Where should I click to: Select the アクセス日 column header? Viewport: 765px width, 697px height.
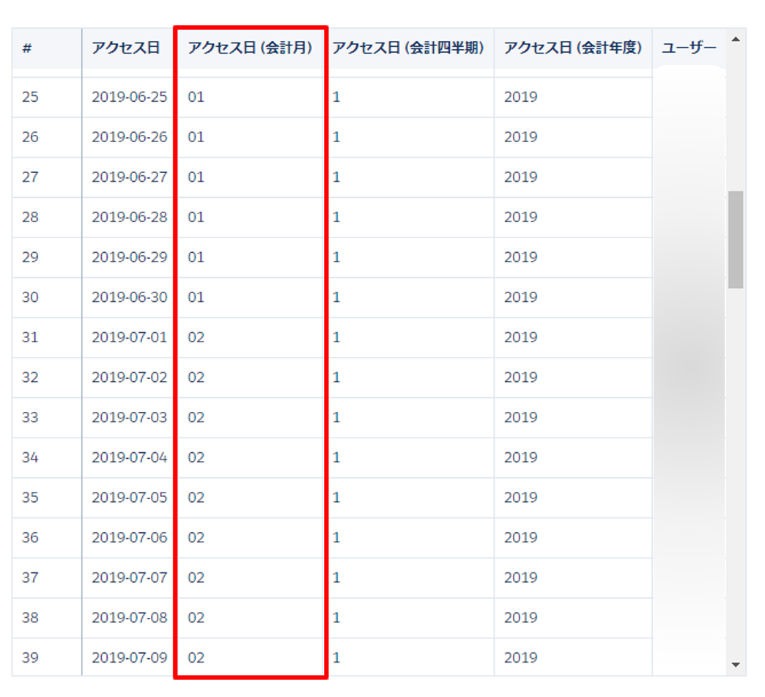click(125, 48)
